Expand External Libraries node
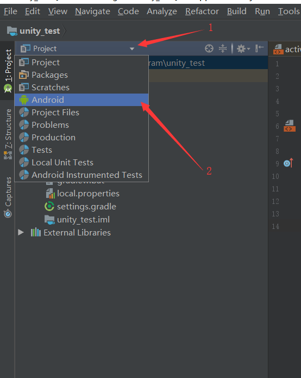301x378 pixels. coord(21,232)
